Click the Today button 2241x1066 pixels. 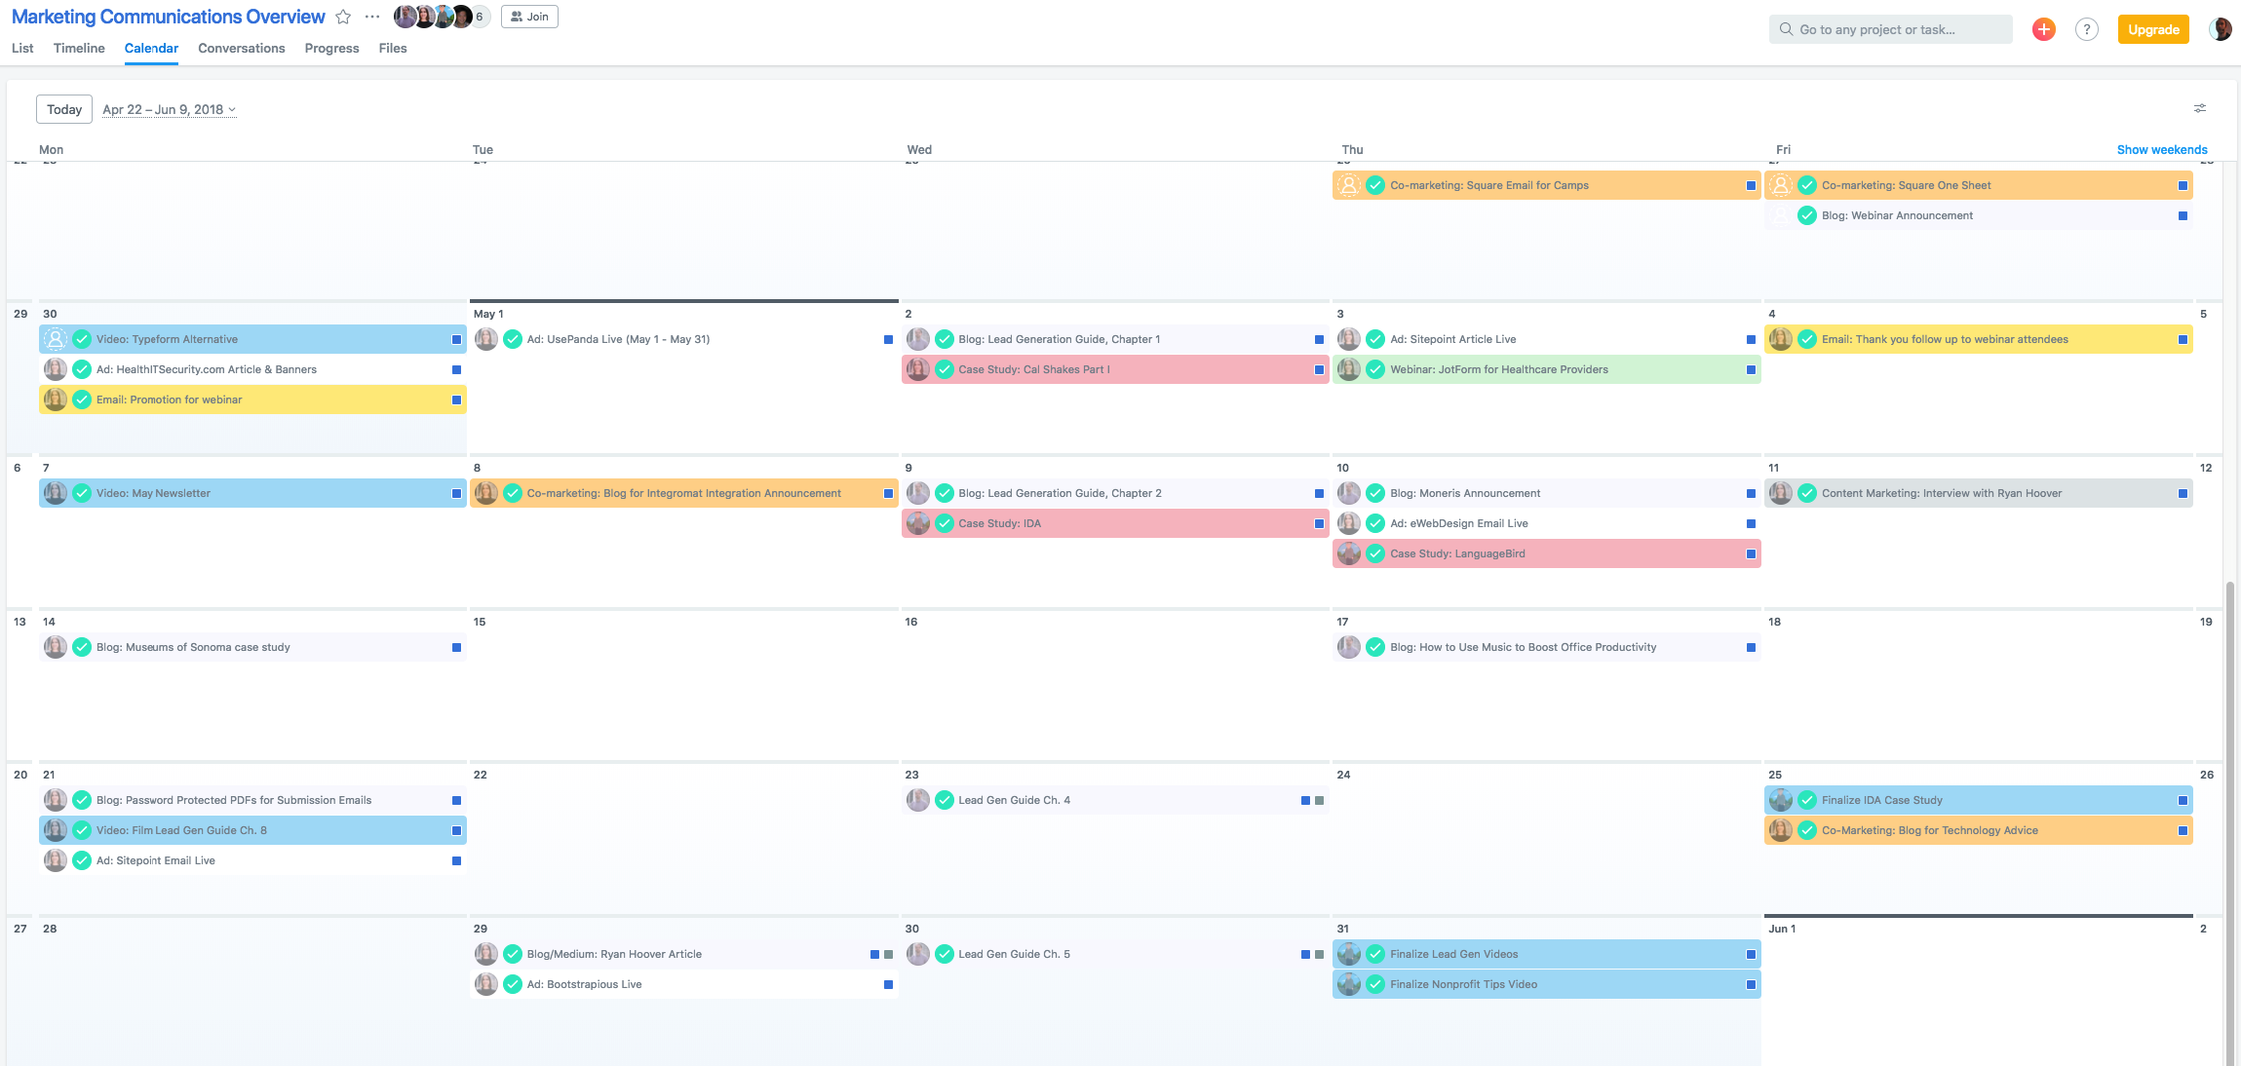pyautogui.click(x=64, y=109)
